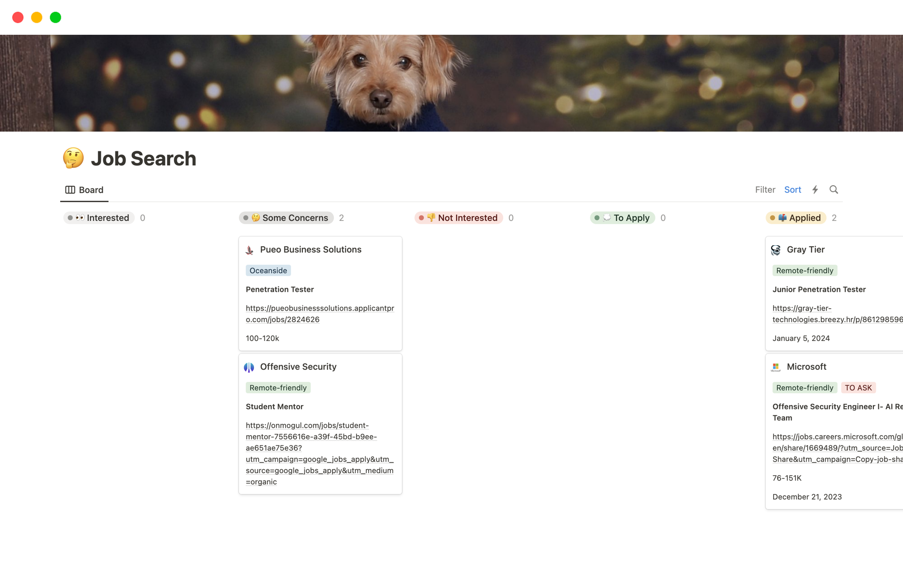Click the automations lightning bolt icon
Viewport: 903px width, 564px height.
(x=815, y=189)
